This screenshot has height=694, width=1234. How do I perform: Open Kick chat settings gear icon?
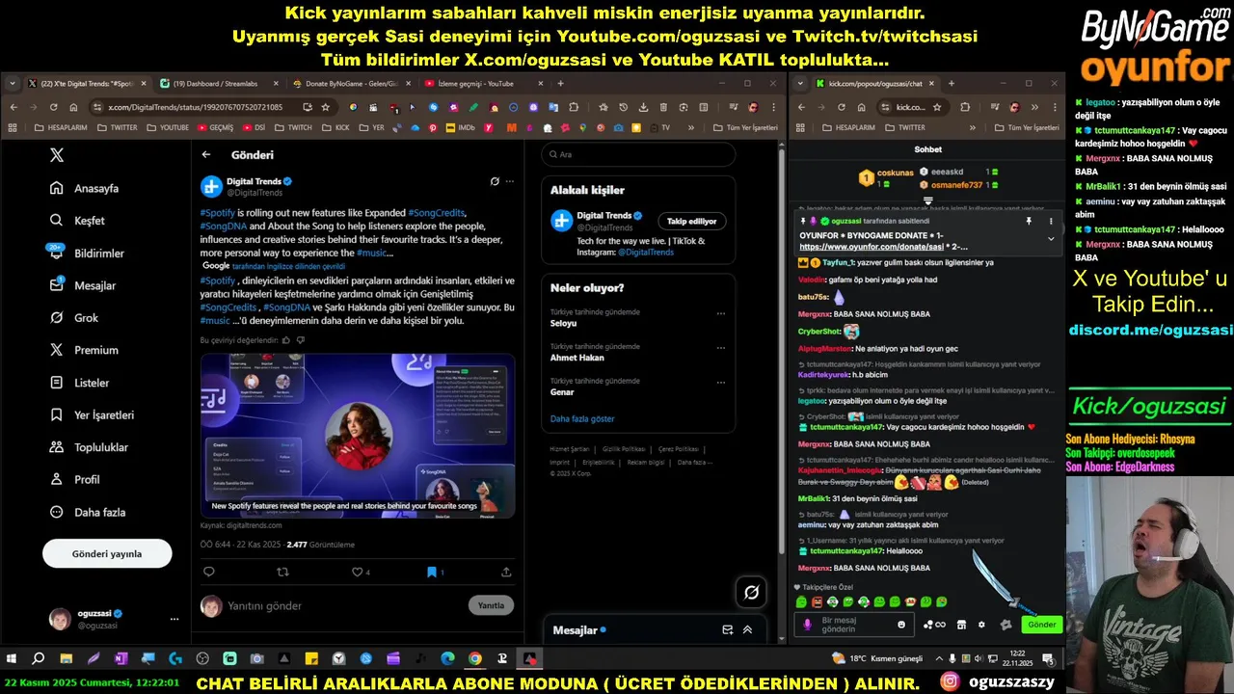[x=981, y=625]
